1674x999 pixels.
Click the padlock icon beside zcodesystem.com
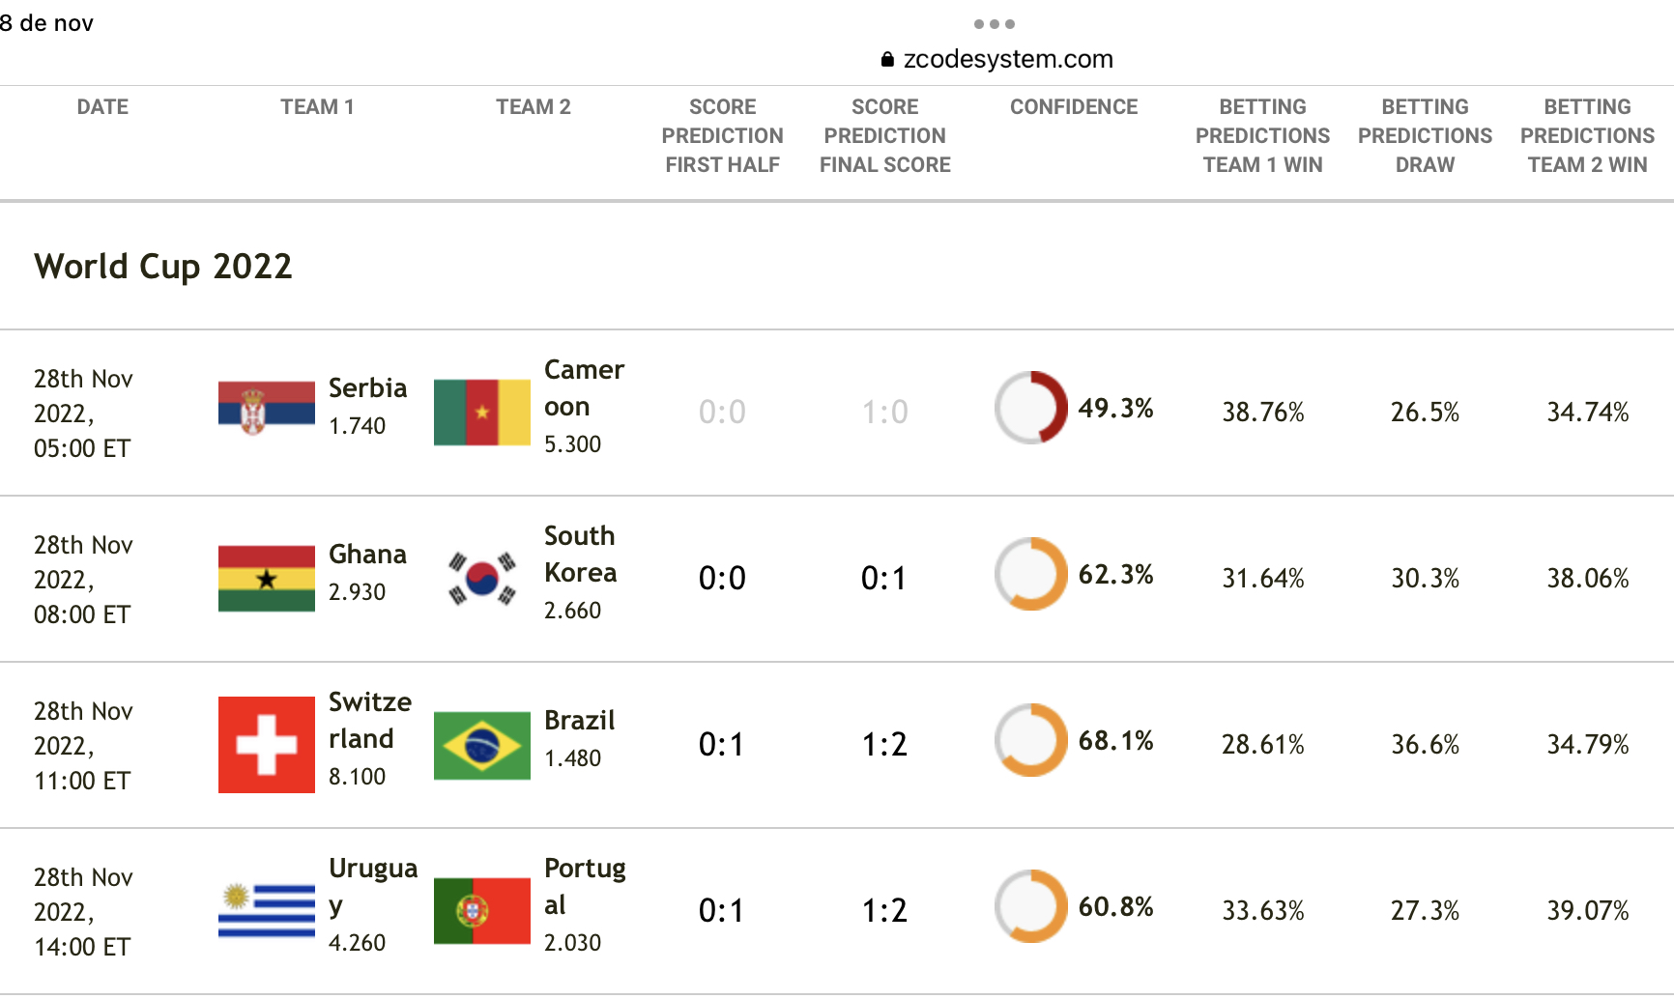coord(887,60)
